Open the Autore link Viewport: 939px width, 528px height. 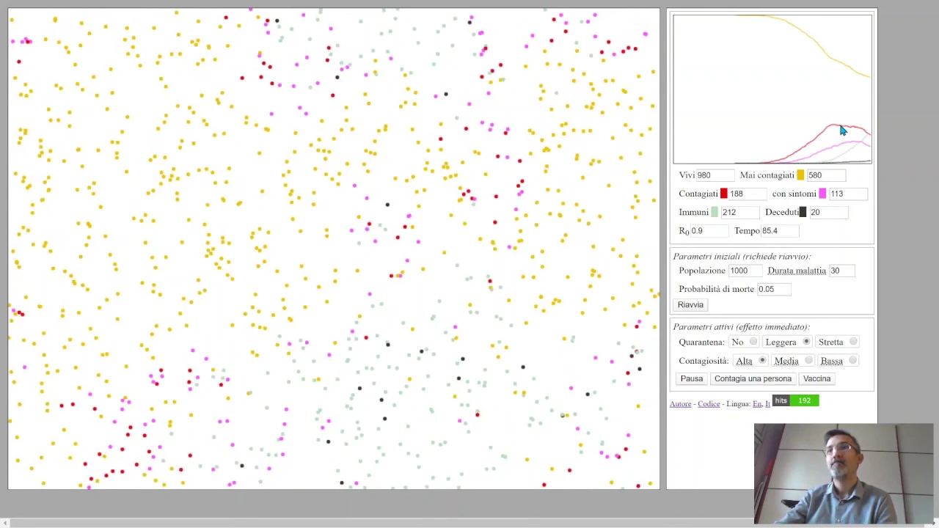click(x=680, y=404)
